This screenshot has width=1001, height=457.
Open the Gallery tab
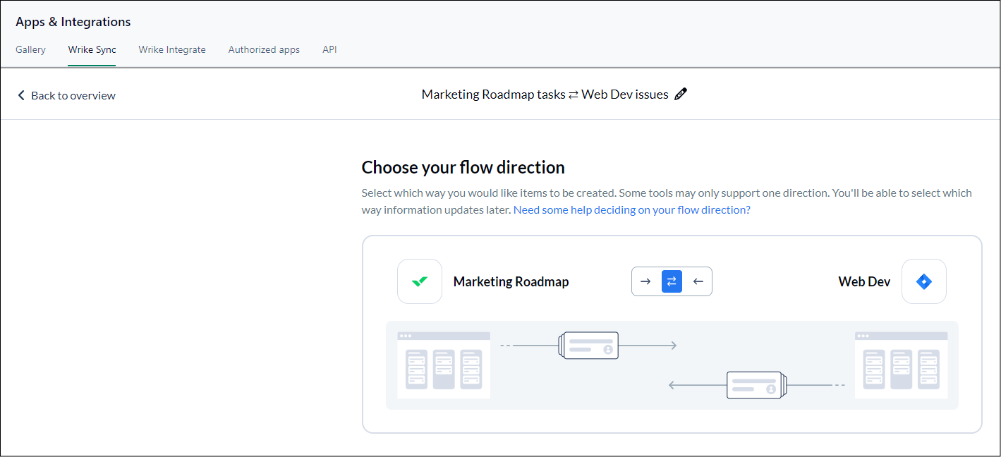pyautogui.click(x=30, y=49)
